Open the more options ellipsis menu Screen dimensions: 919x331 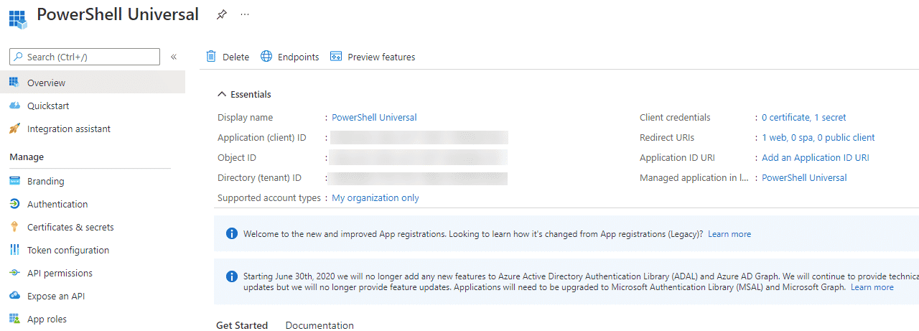245,14
